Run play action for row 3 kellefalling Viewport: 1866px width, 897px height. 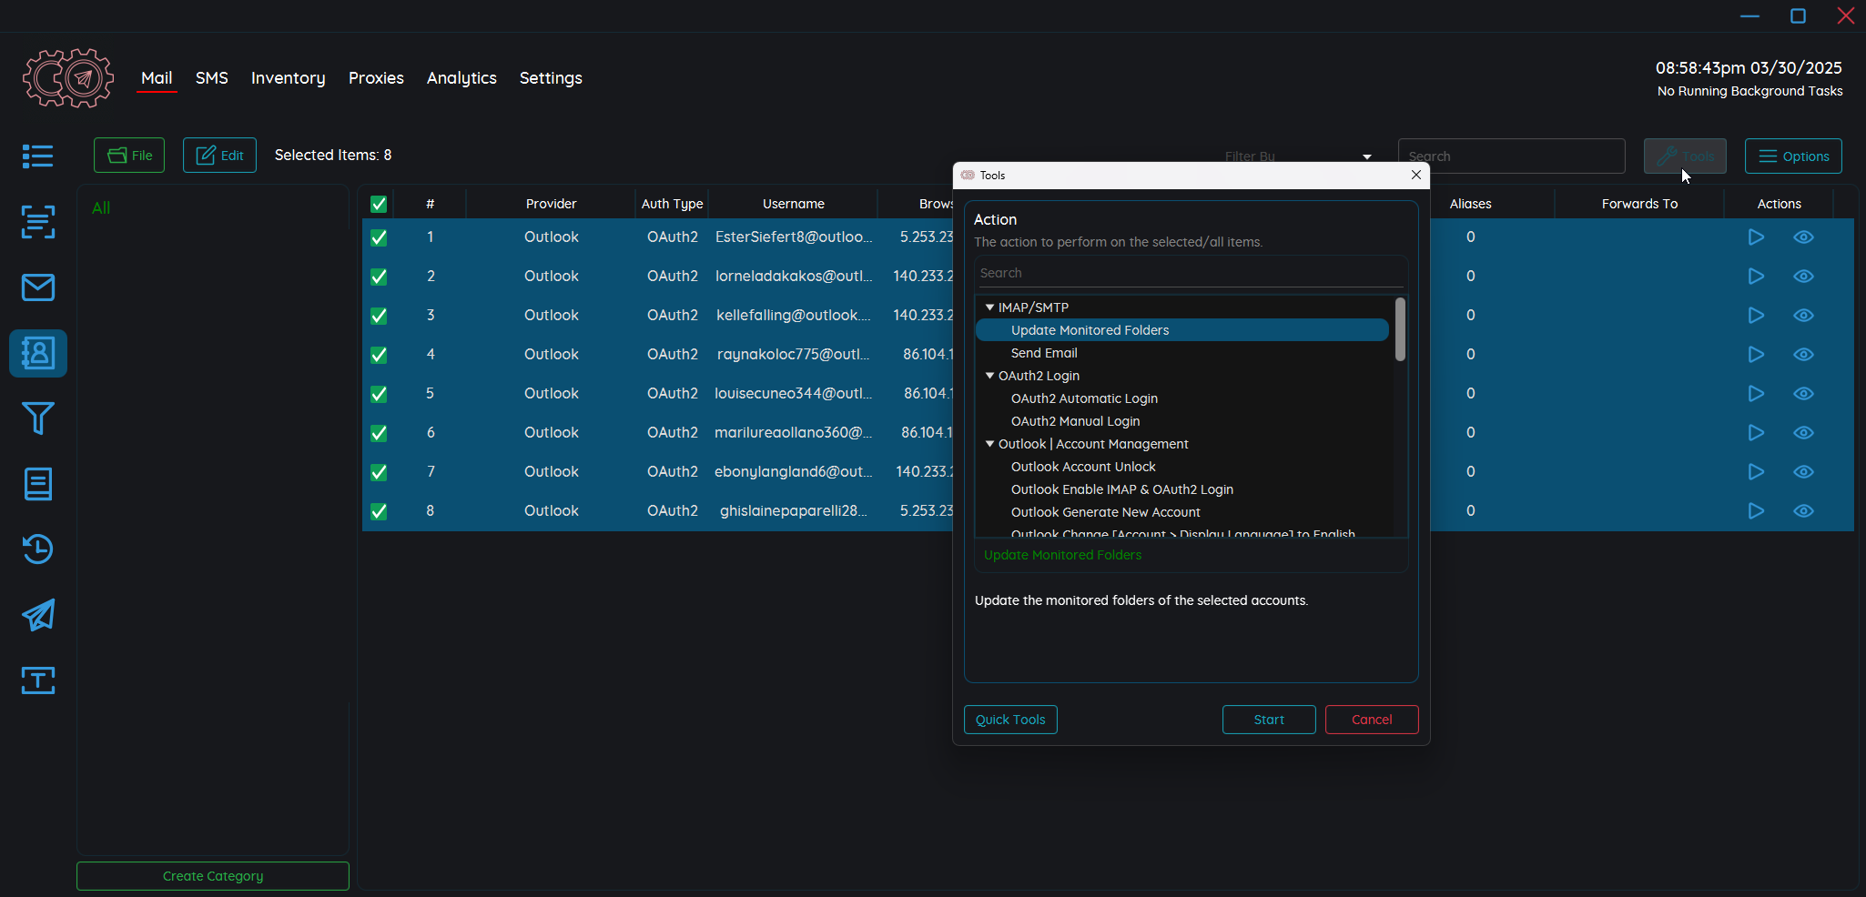click(1756, 316)
